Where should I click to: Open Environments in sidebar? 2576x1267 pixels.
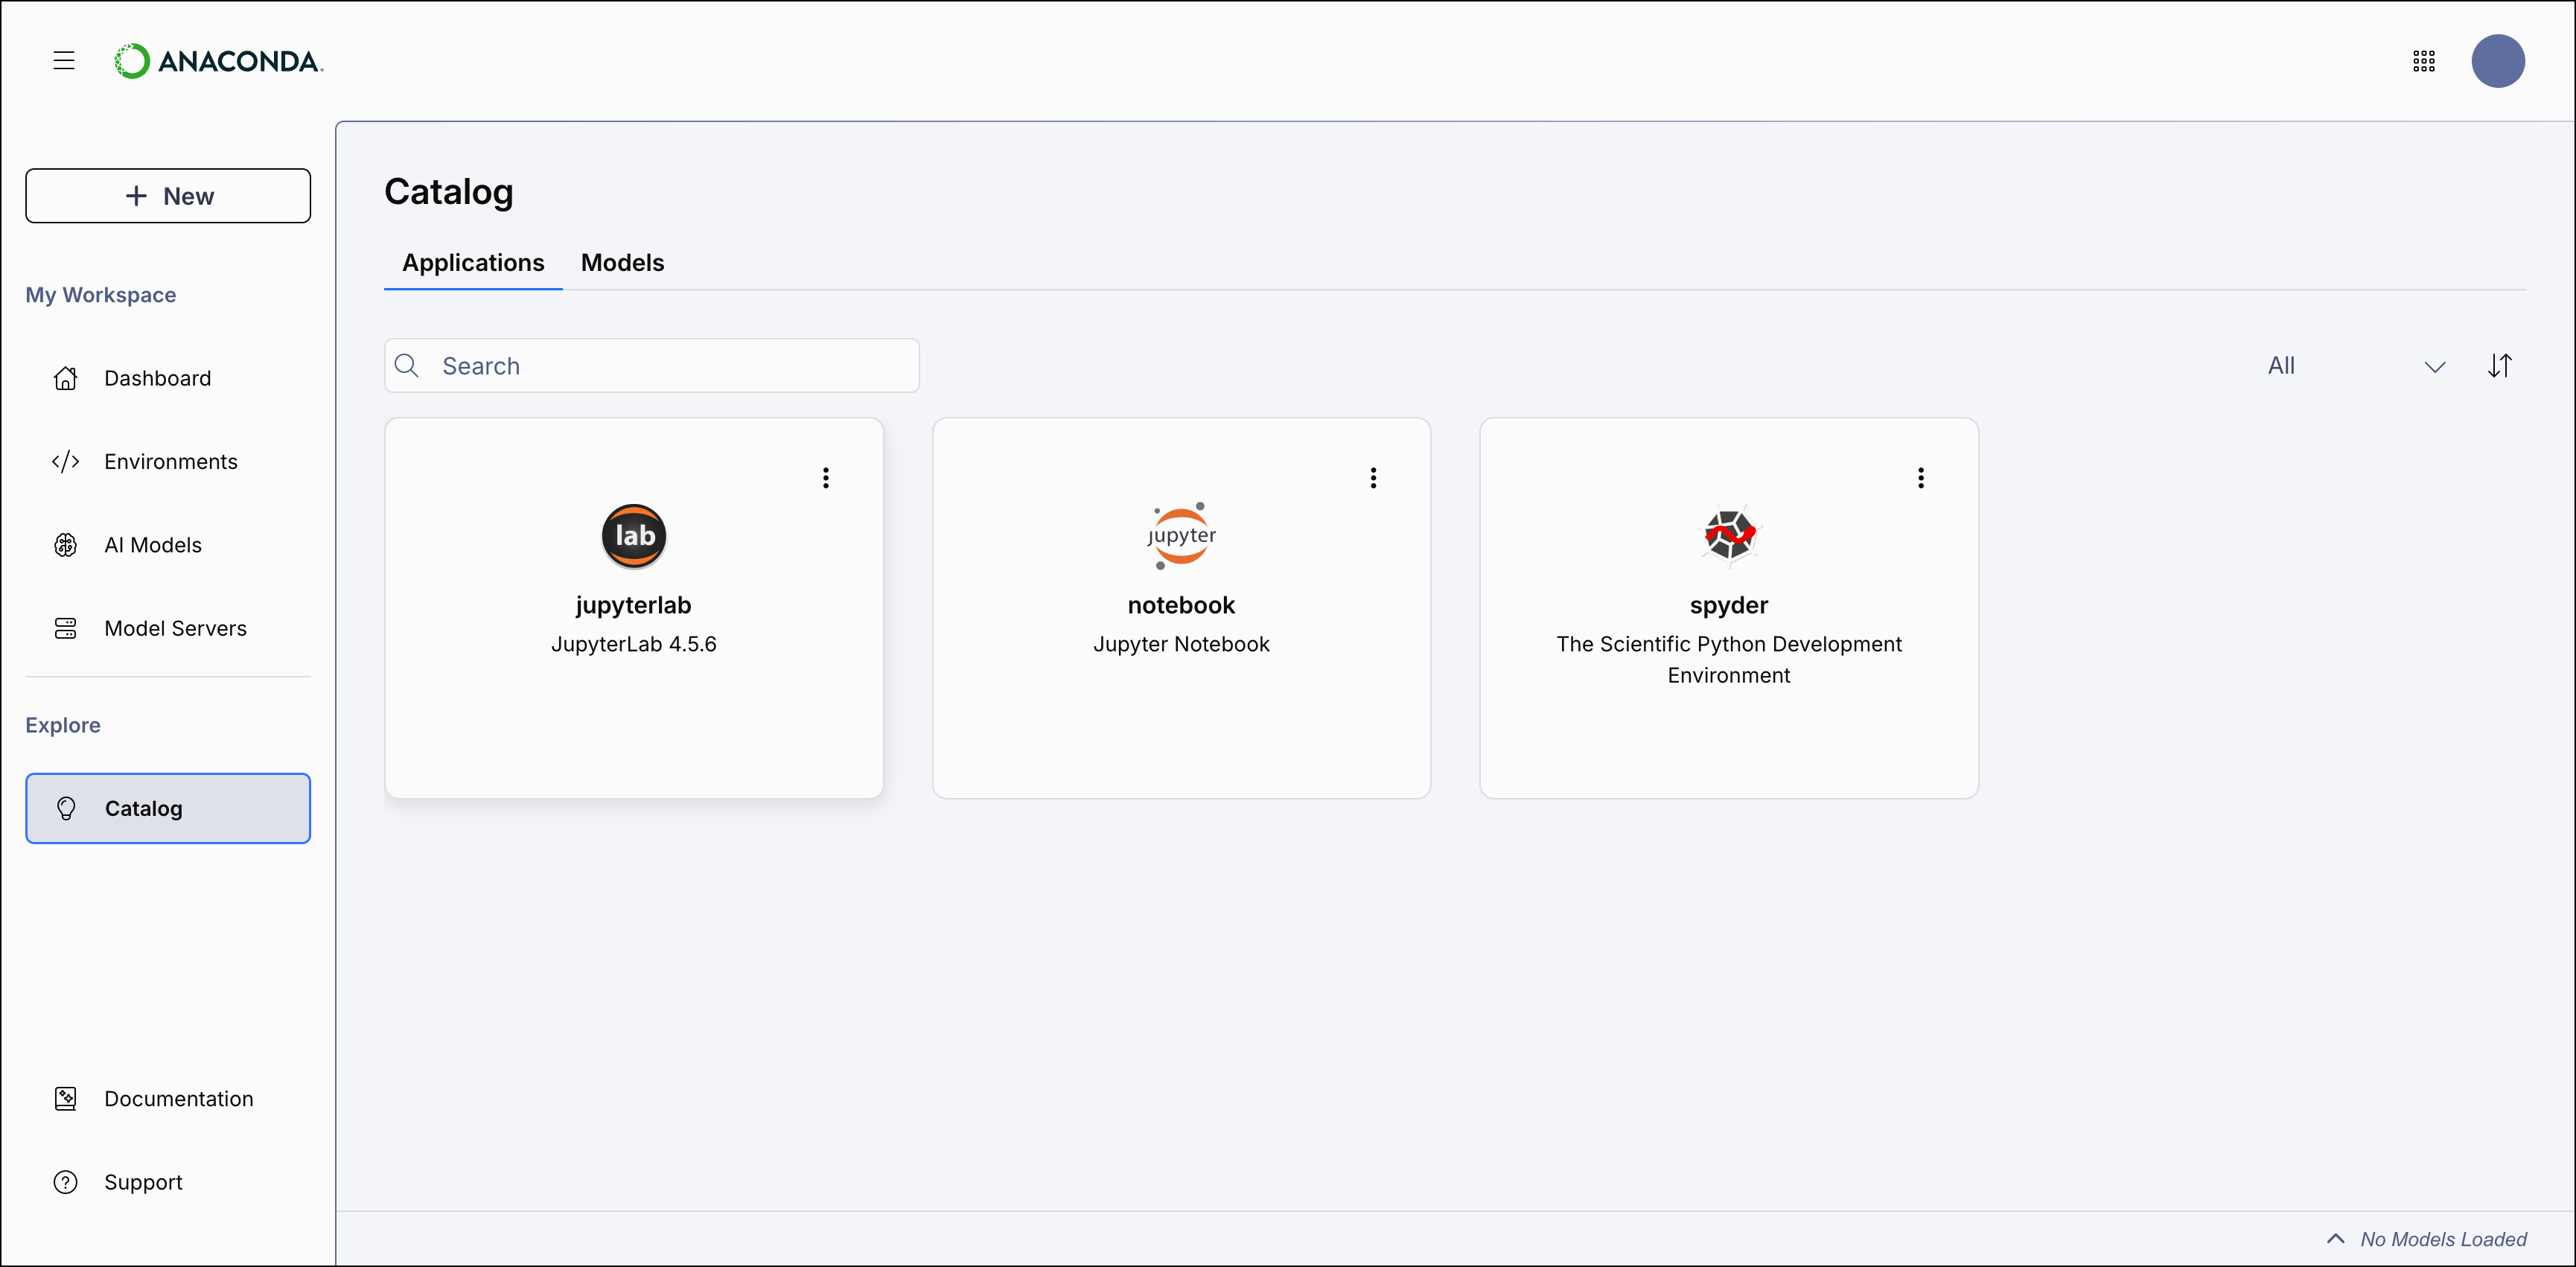coord(168,461)
